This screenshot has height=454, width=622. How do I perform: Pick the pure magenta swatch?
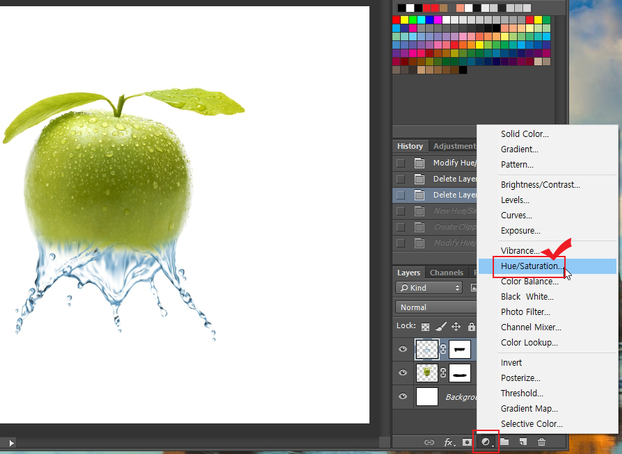click(x=438, y=20)
